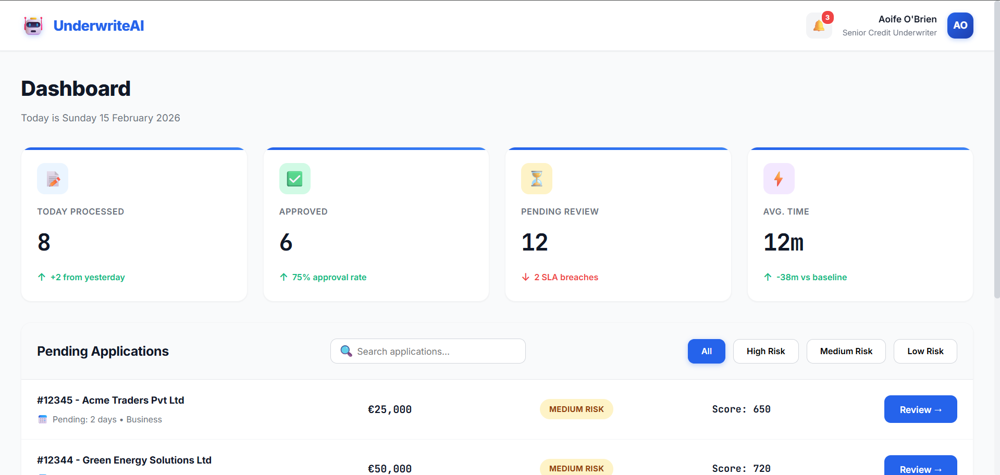Click the AO user avatar
Image resolution: width=1000 pixels, height=475 pixels.
click(960, 26)
